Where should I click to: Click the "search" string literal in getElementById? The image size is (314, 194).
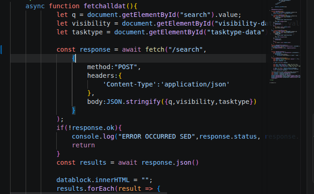click(x=195, y=15)
